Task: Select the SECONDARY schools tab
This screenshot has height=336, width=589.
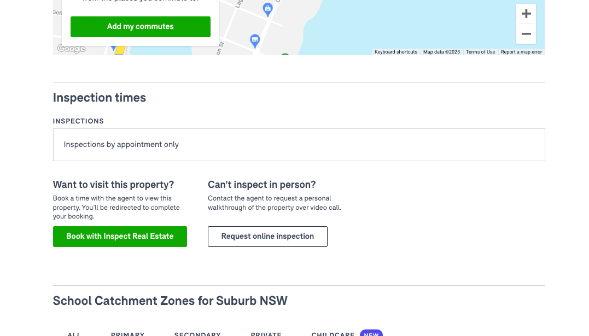Action: coord(197,334)
